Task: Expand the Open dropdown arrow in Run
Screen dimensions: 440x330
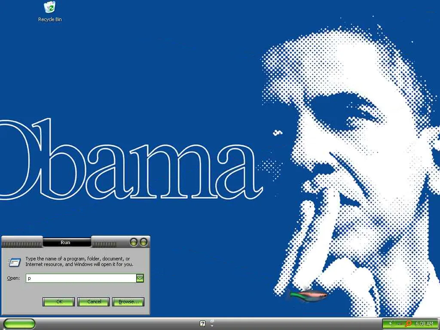Action: 140,278
